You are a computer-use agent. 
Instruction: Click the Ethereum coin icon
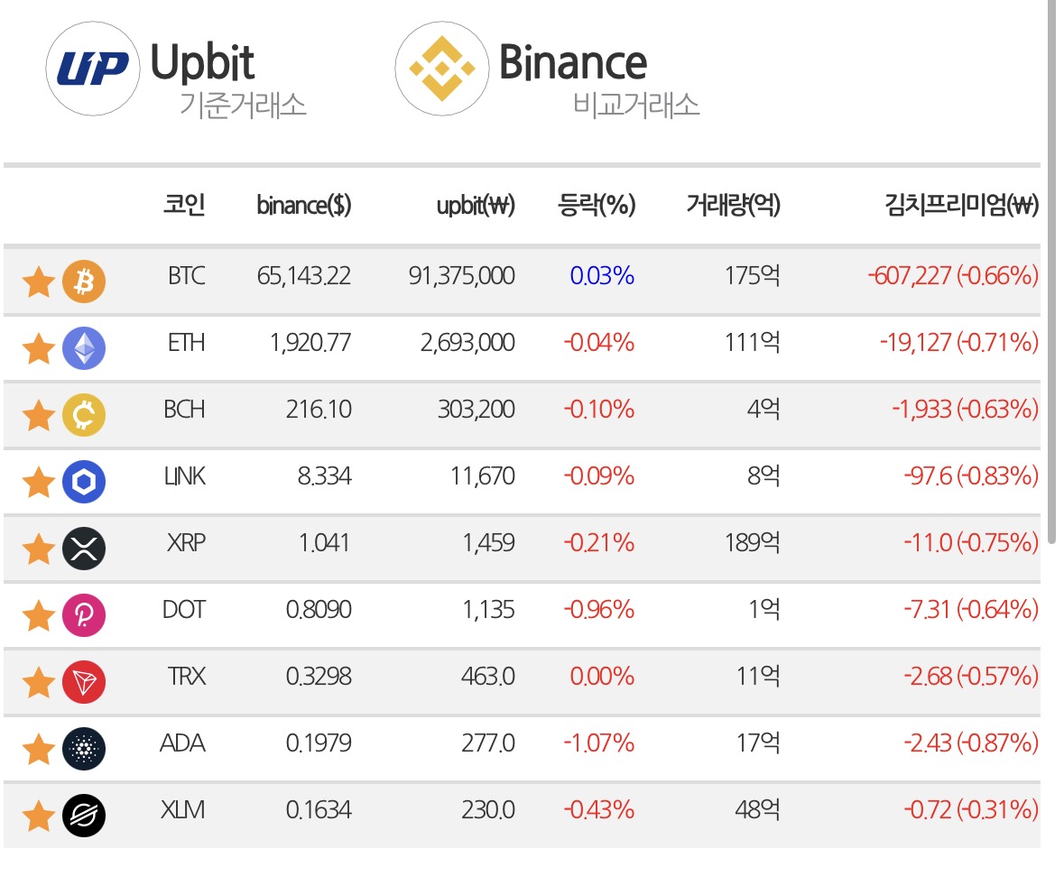[83, 348]
